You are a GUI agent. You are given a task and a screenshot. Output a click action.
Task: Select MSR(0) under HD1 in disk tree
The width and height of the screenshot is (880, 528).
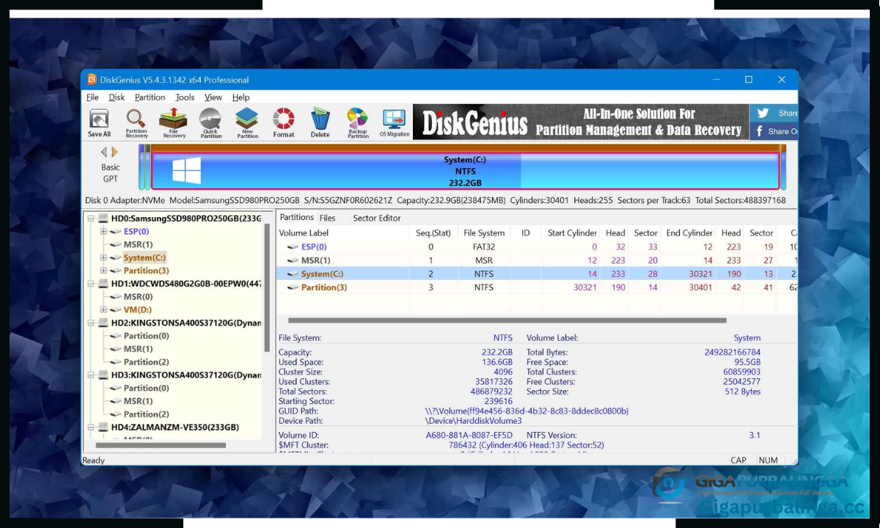tap(138, 297)
